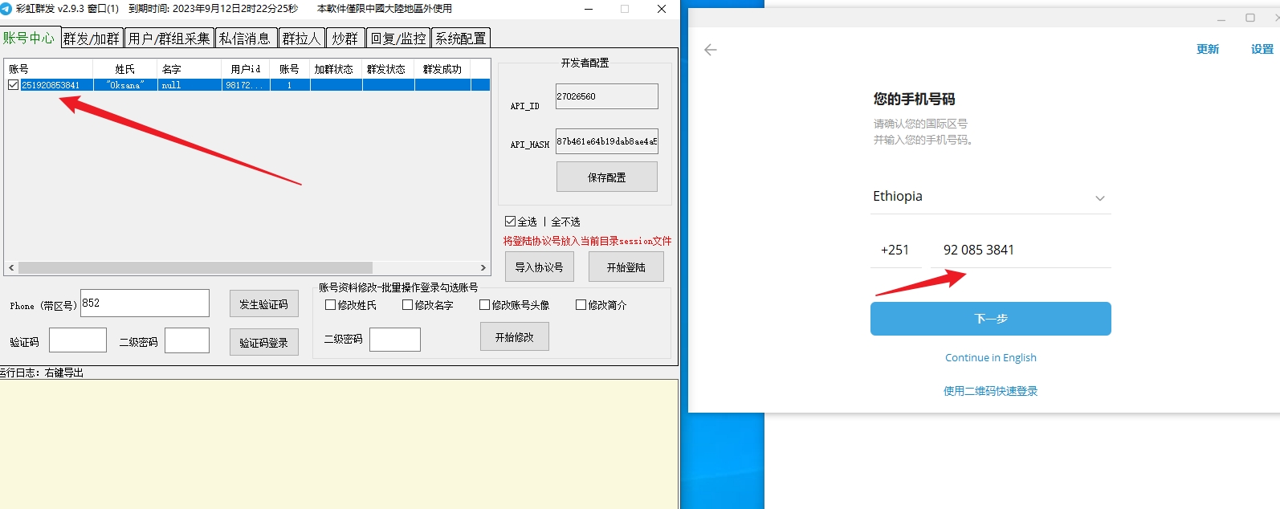Click the 使用二维码快速登录 link

click(990, 391)
